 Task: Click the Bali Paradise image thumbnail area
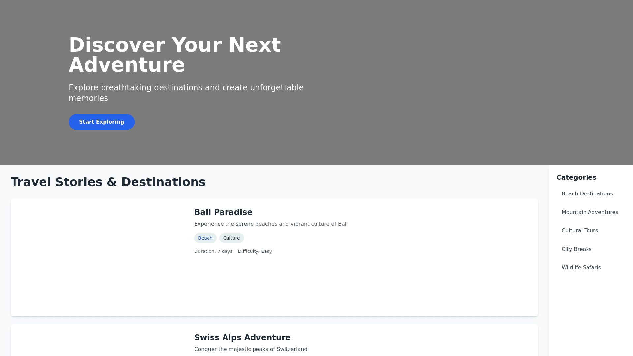click(99, 258)
